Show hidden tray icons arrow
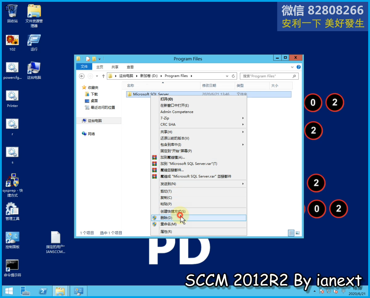The image size is (370, 298). [315, 291]
